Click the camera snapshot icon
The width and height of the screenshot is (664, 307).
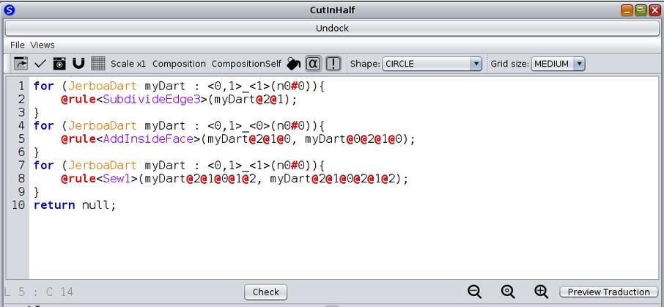59,64
